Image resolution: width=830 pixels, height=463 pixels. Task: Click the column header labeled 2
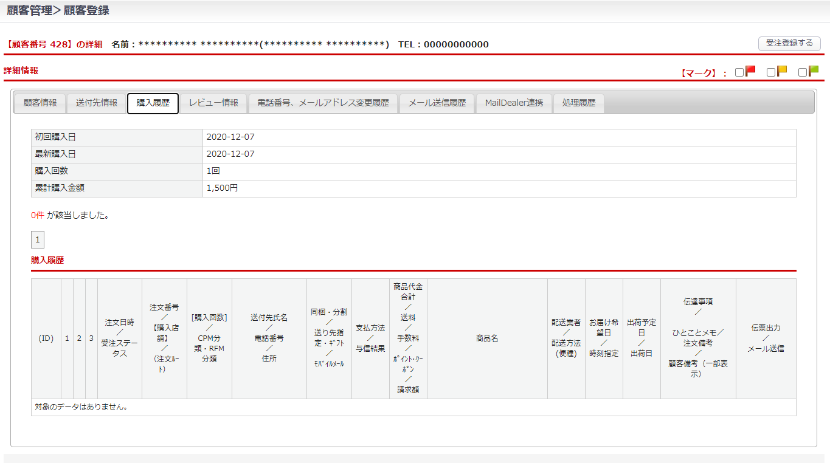(x=79, y=338)
